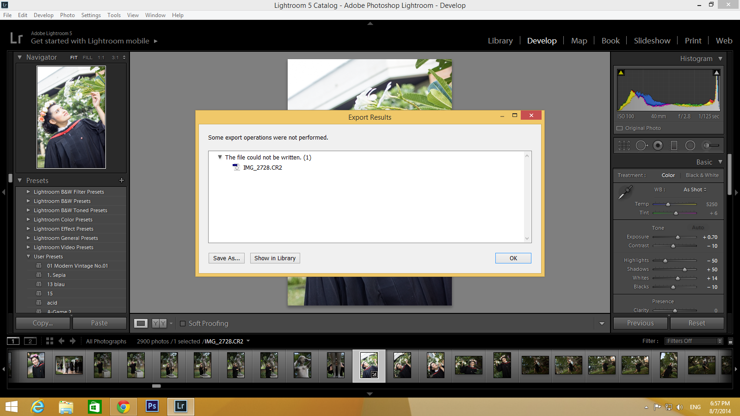Select the Red Eye Correction tool
Image resolution: width=740 pixels, height=416 pixels.
tap(658, 146)
